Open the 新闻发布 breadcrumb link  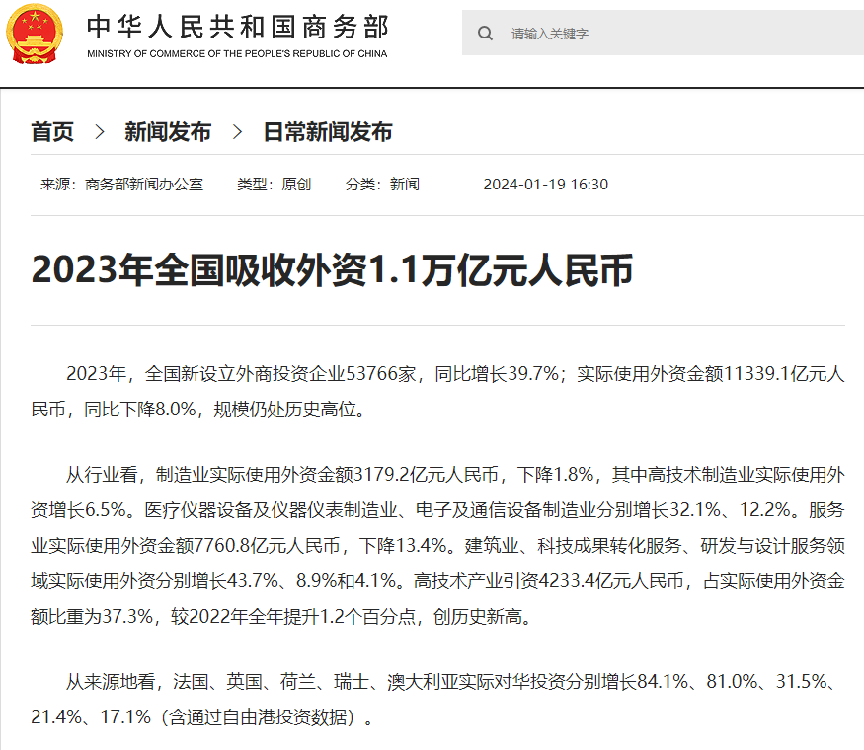(167, 132)
